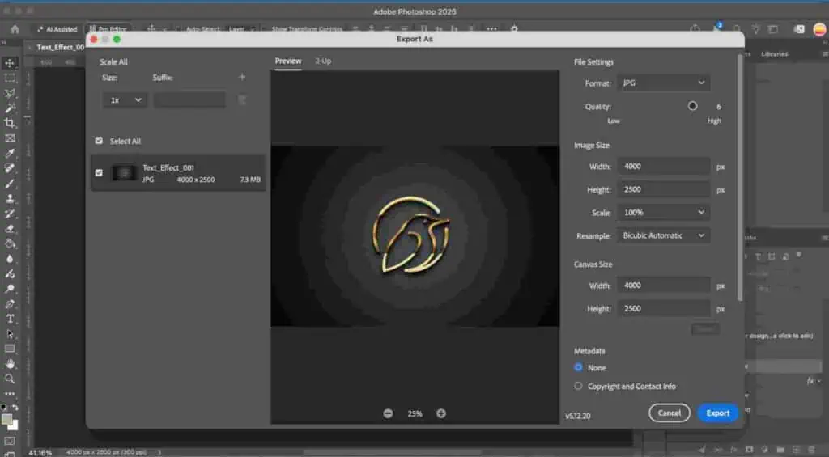The image size is (829, 457).
Task: Click the AI Assisted button
Action: click(x=57, y=29)
